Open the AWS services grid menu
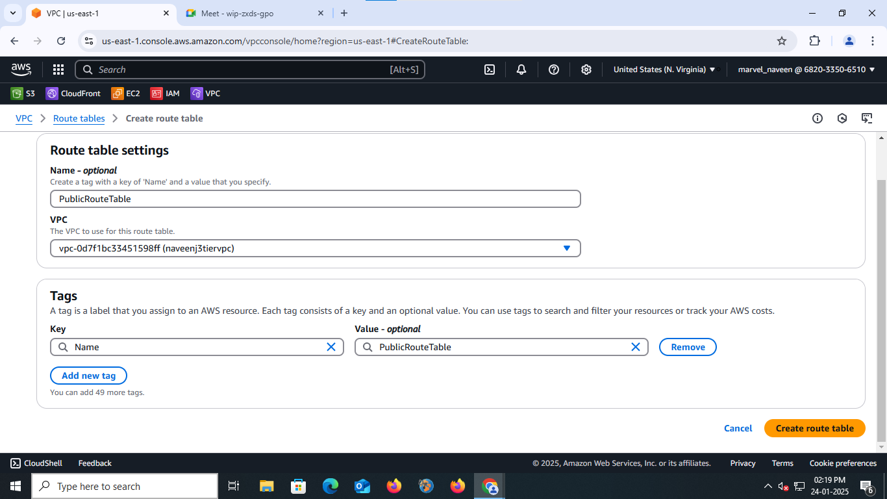Screen dimensions: 887x499 pos(58,70)
